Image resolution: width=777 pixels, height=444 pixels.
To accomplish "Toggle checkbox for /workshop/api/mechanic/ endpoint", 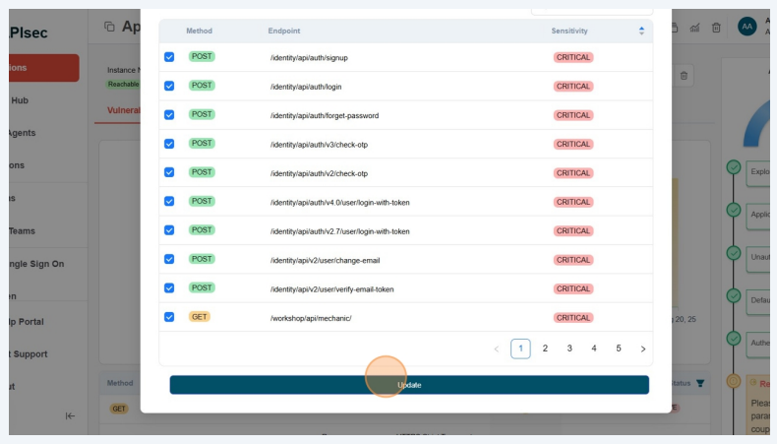I will pos(169,317).
